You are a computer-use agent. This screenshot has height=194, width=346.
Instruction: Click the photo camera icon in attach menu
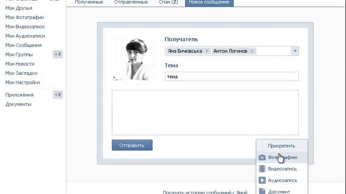[x=262, y=157]
